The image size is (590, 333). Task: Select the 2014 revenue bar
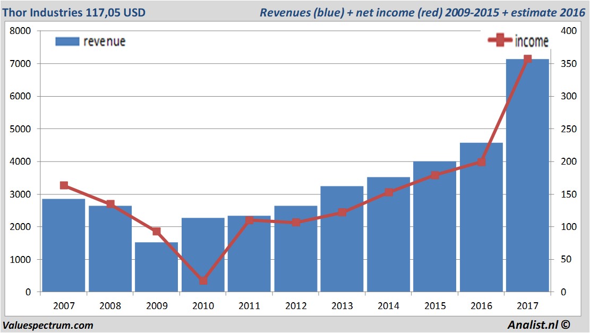388,234
